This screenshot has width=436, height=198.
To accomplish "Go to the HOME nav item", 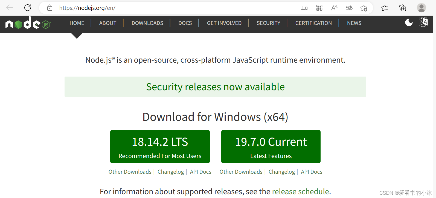I will click(x=77, y=23).
